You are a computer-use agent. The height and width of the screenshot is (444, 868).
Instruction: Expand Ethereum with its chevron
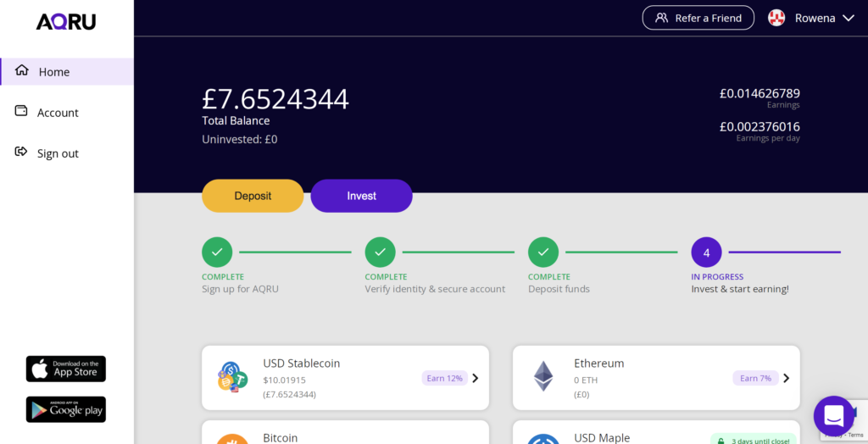pyautogui.click(x=786, y=378)
